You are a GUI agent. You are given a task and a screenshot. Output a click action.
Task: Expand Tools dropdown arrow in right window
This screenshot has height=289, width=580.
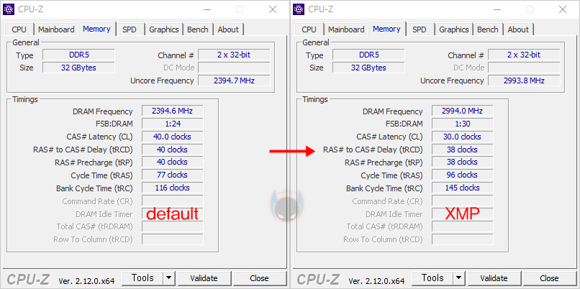pos(458,278)
